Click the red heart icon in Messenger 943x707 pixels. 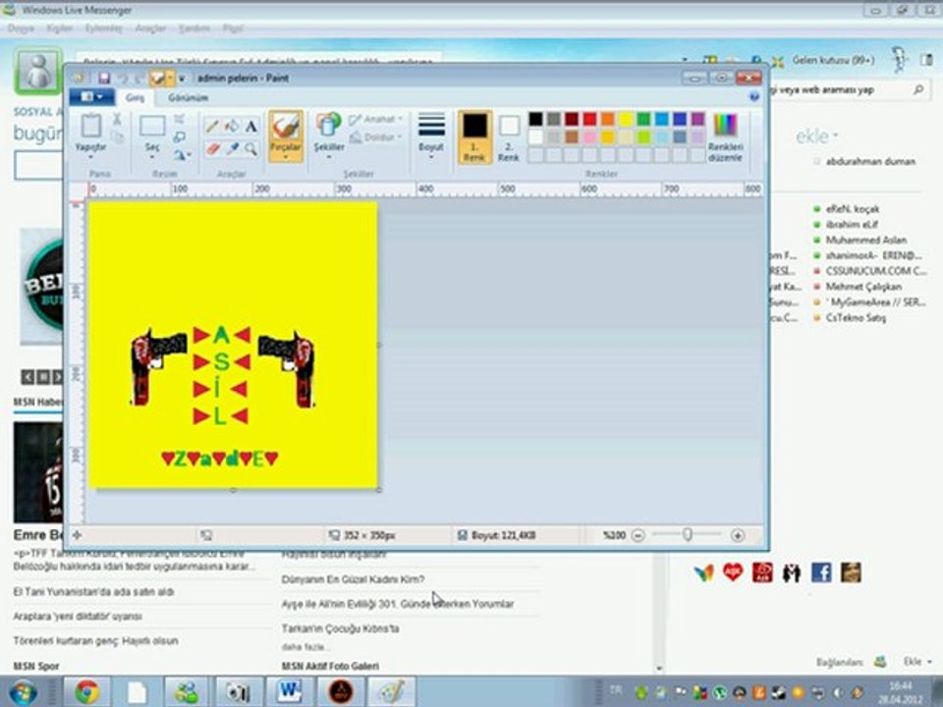733,571
